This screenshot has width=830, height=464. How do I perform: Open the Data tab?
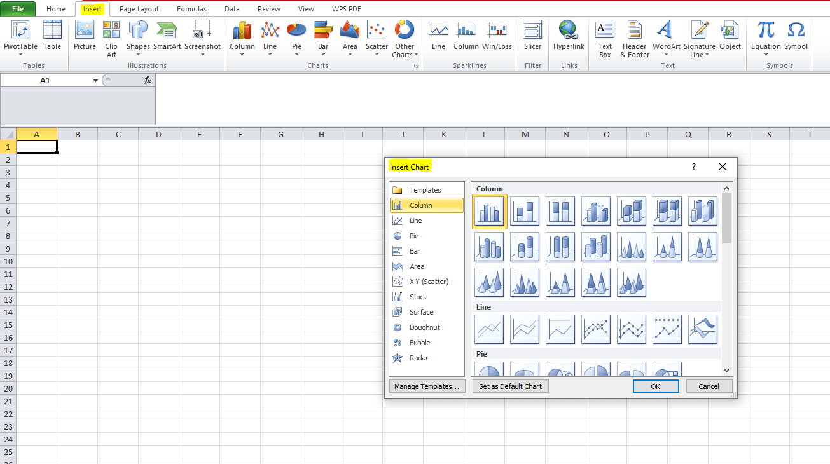click(232, 9)
